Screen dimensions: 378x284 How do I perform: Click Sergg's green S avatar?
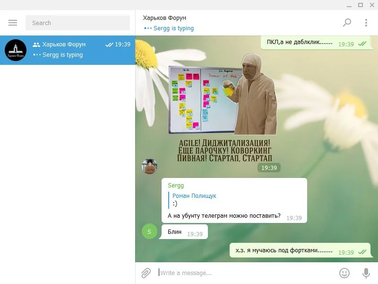tap(149, 231)
